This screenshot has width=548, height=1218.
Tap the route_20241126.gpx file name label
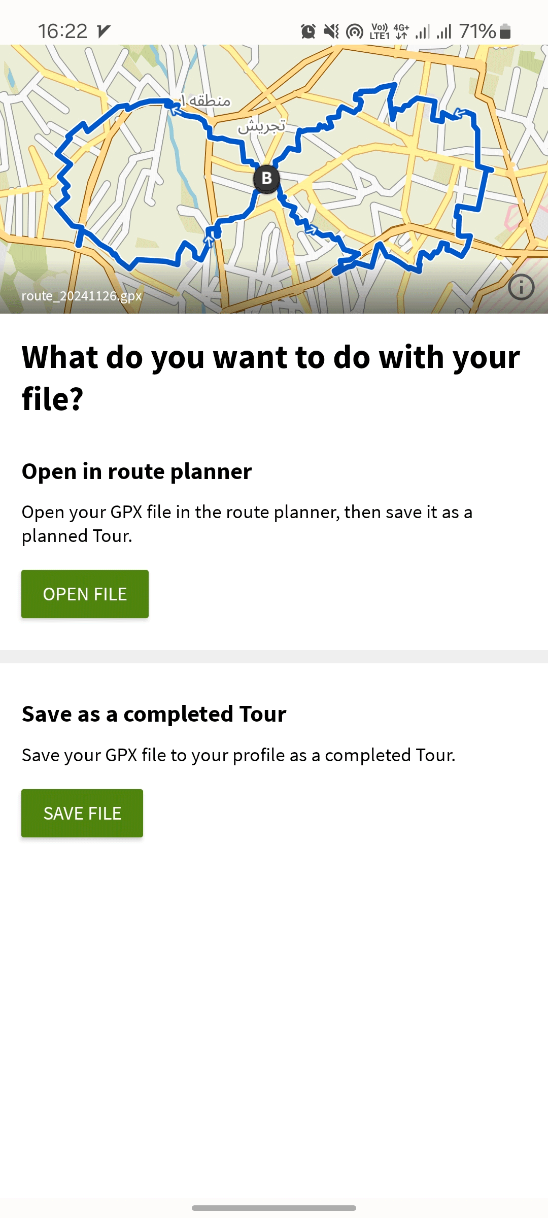tap(81, 296)
